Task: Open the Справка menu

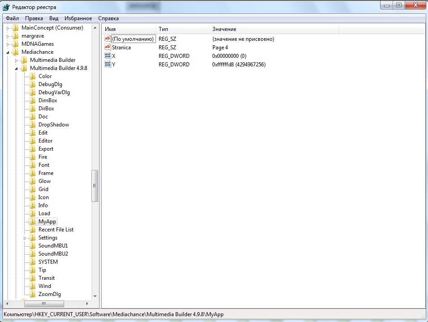Action: [108, 18]
